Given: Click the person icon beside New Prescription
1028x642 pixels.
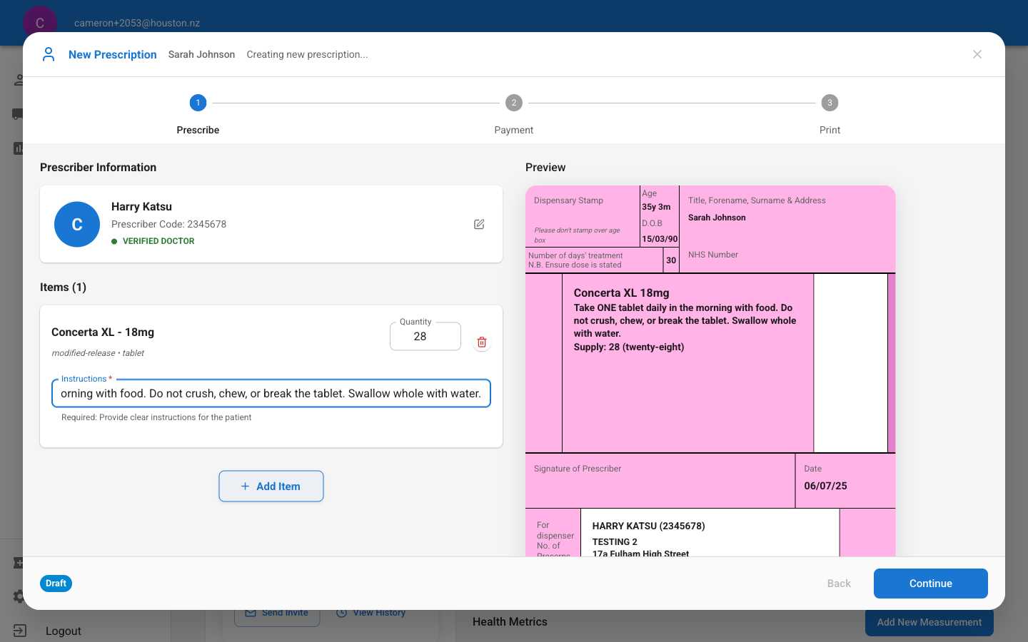Looking at the screenshot, I should click(49, 54).
